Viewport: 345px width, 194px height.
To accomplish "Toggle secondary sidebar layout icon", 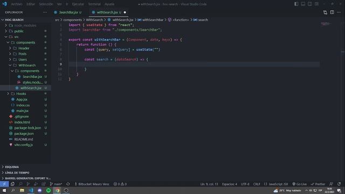I will pyautogui.click(x=310, y=4).
